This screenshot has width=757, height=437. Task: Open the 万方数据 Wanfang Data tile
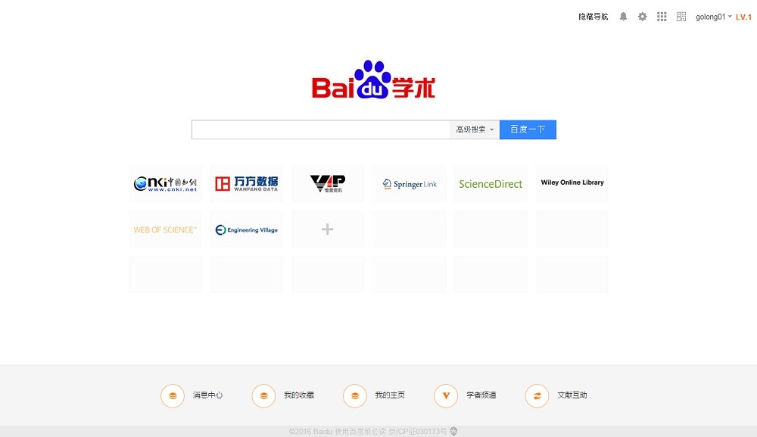[247, 183]
